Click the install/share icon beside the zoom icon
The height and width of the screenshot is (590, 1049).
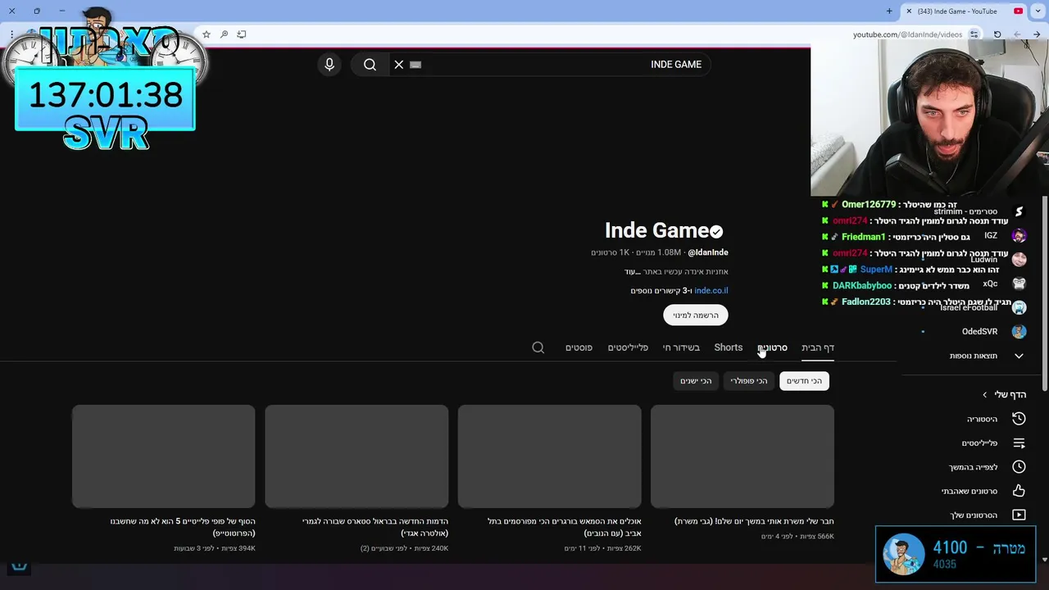(x=241, y=34)
